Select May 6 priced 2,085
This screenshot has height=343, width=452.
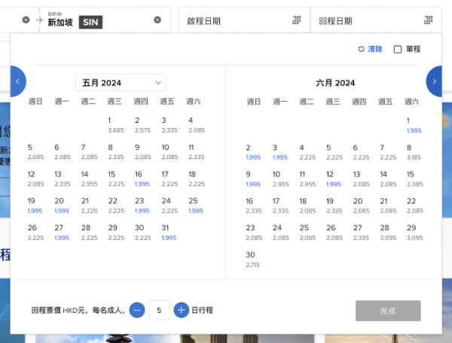pos(63,152)
